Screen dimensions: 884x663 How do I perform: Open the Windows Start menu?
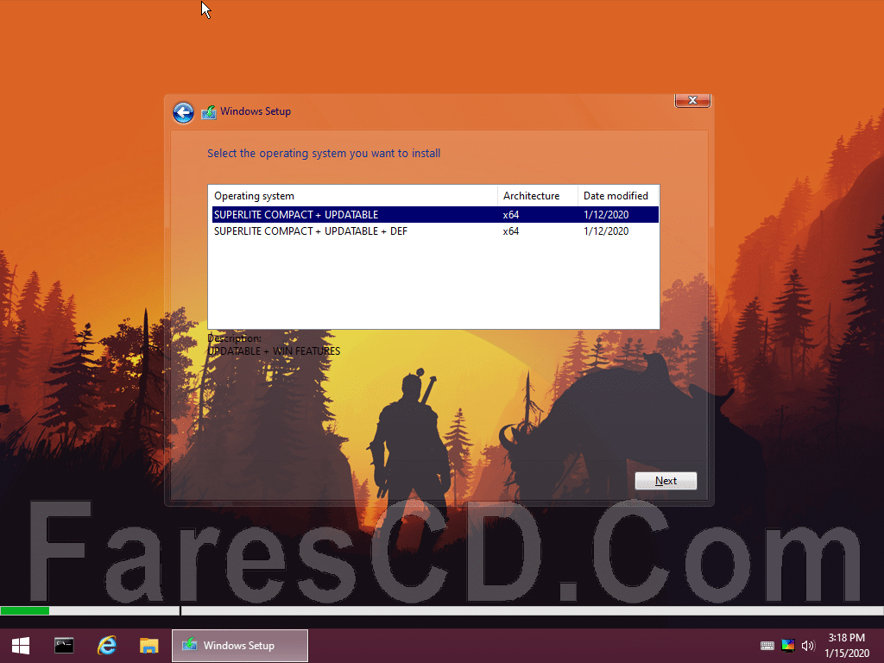point(21,646)
